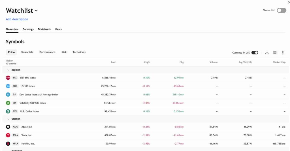Open the table view layout icon
This screenshot has height=151, width=290.
click(275, 53)
